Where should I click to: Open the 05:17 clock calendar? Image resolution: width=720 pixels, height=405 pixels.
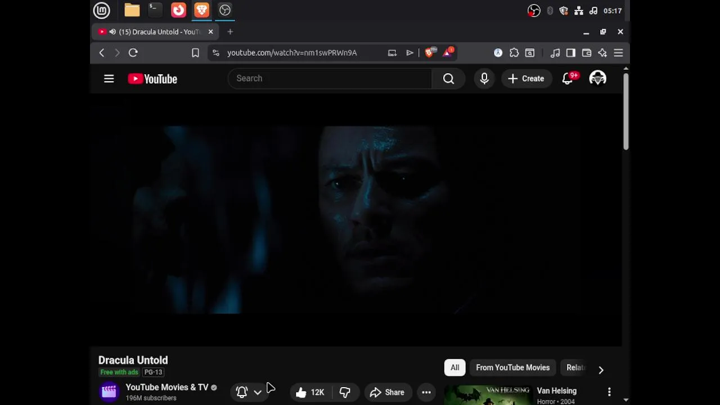click(x=613, y=11)
